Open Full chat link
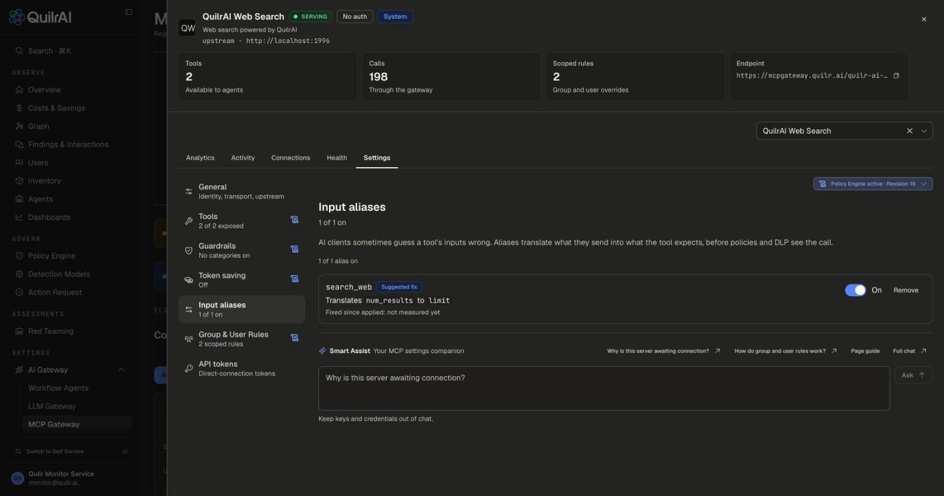This screenshot has width=944, height=496. [910, 351]
